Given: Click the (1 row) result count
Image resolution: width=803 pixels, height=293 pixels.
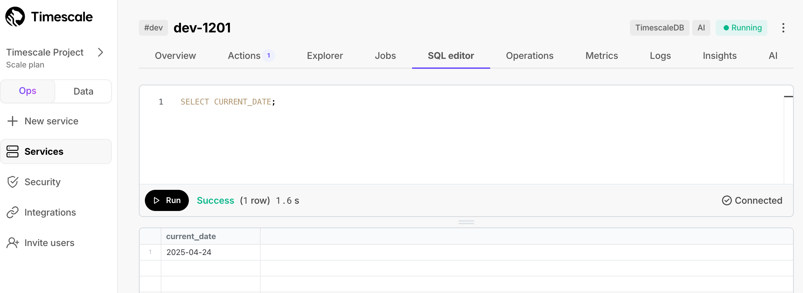Looking at the screenshot, I should (255, 200).
